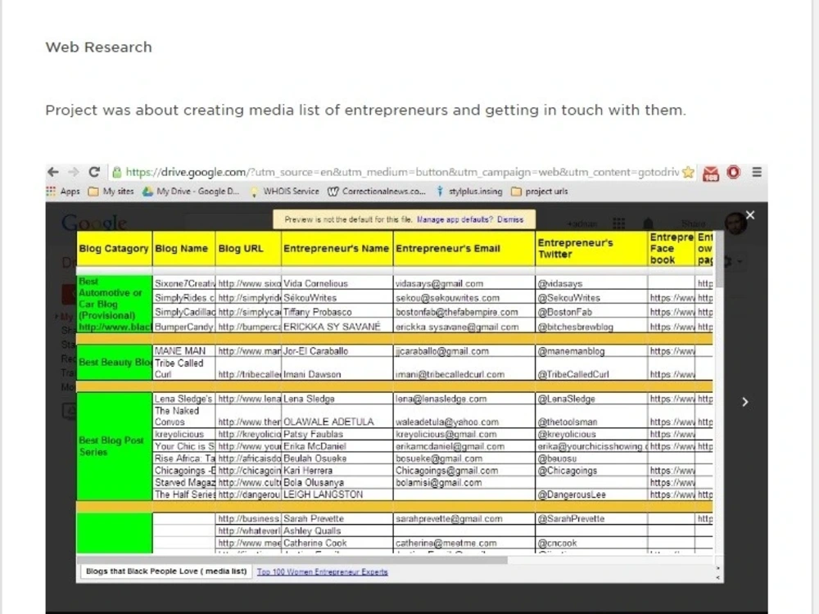Open the My sites bookmark folder

(x=111, y=191)
